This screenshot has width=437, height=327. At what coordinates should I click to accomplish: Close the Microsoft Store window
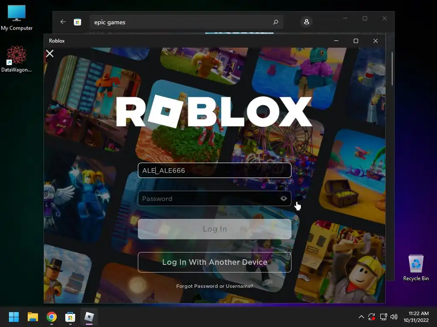tap(385, 18)
